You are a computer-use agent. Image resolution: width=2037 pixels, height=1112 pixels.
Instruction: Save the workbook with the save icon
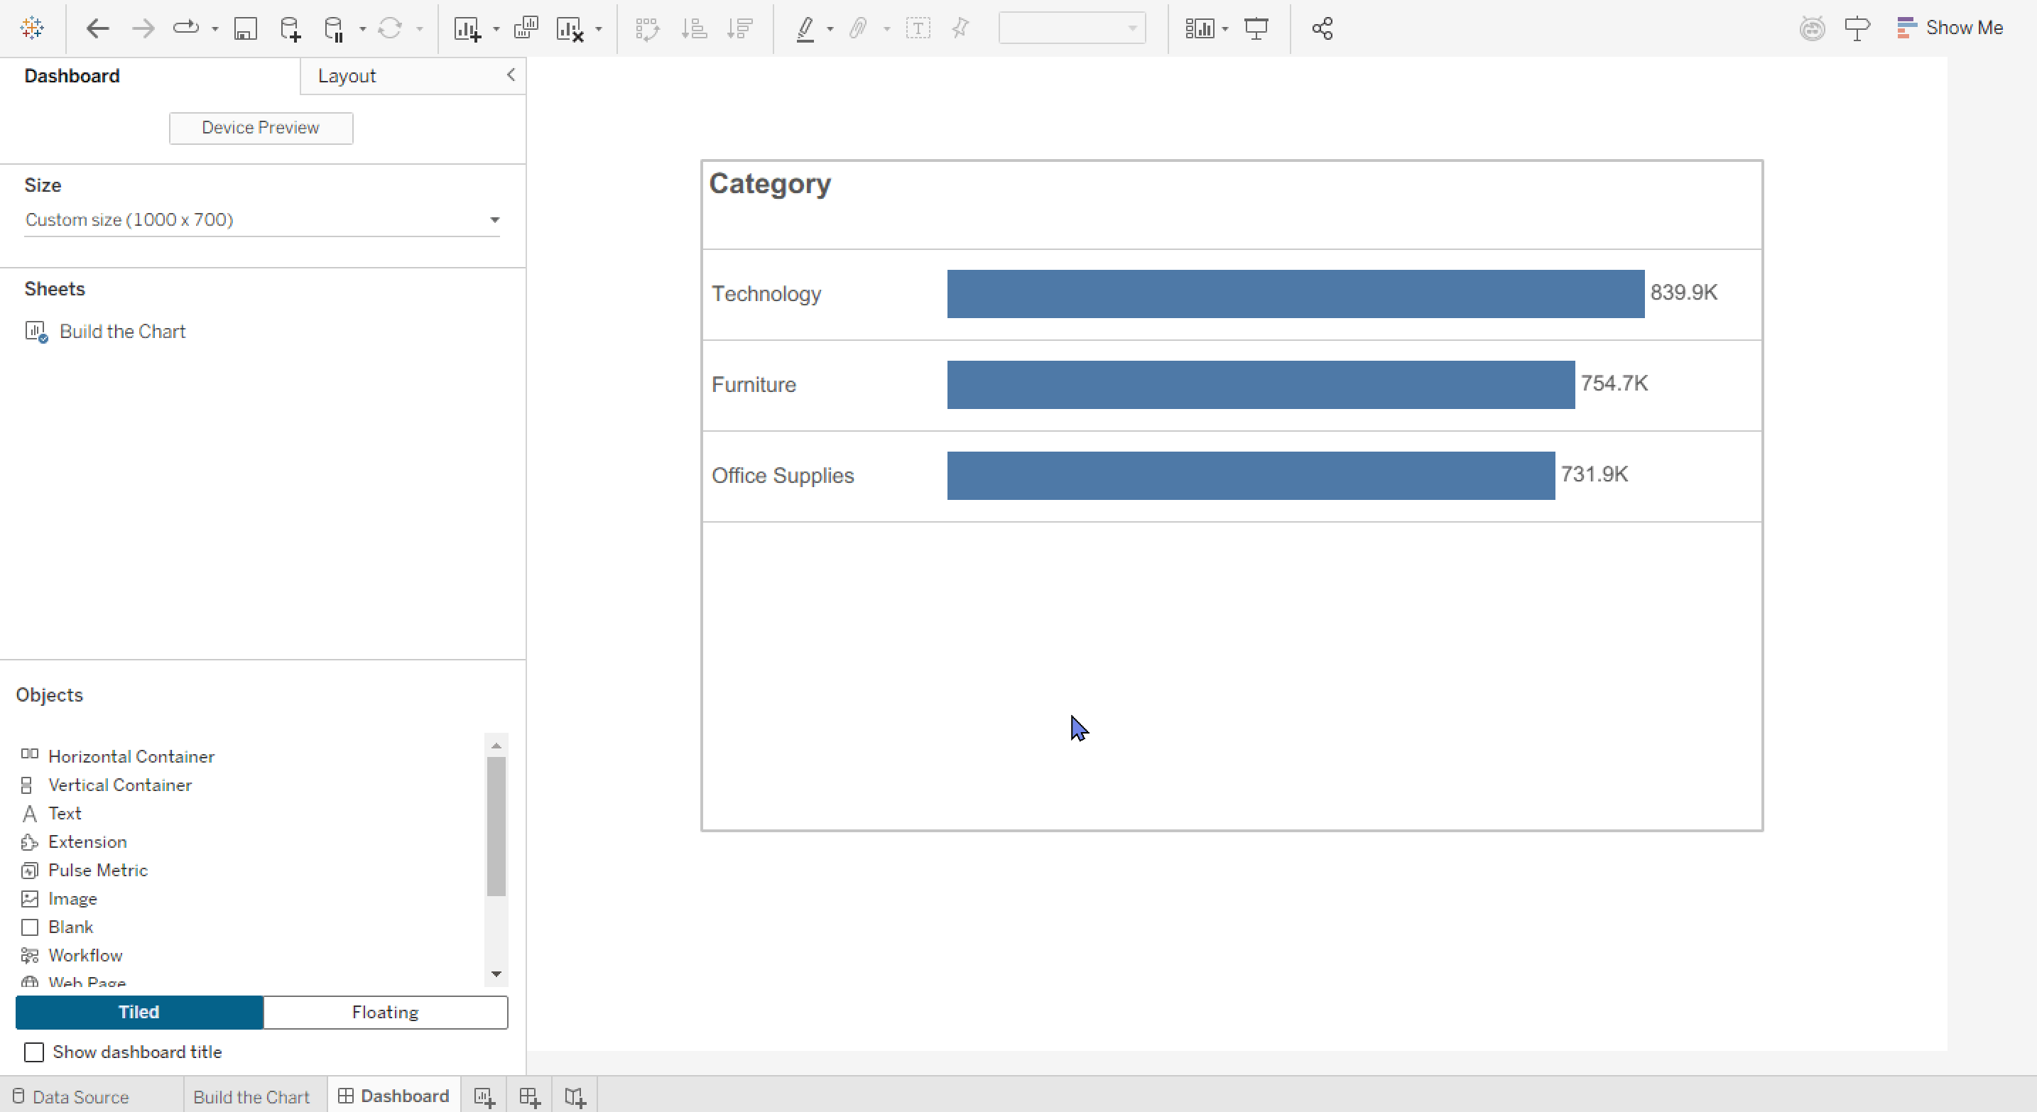(245, 29)
